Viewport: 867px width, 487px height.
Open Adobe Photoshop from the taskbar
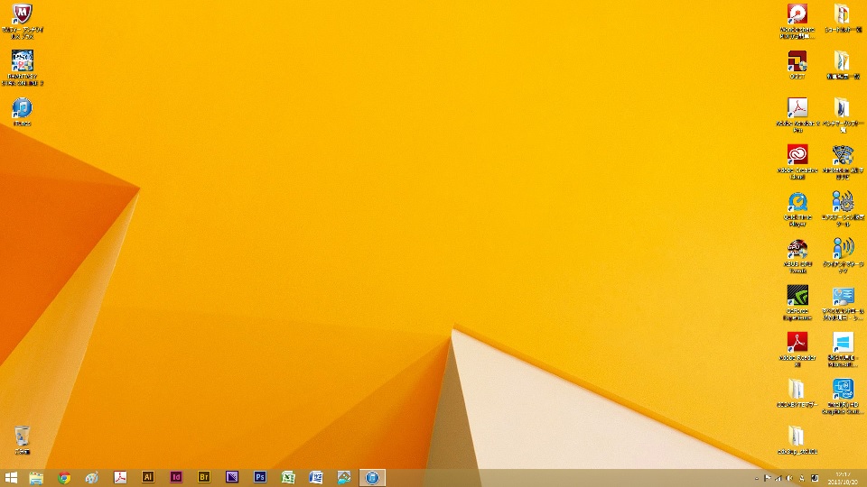pos(260,477)
